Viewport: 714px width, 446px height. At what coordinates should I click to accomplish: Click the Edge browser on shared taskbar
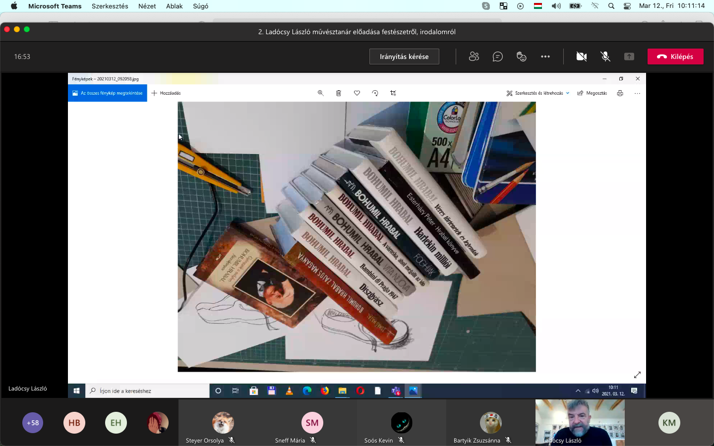307,391
